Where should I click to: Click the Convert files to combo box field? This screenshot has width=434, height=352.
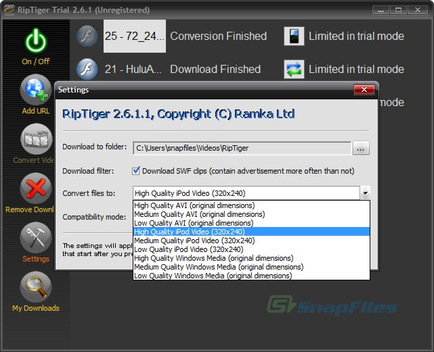246,193
